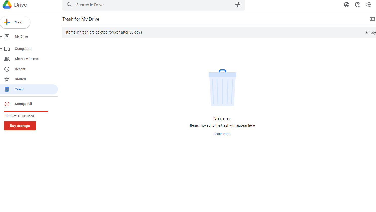
Task: Expand the Computers tree item
Action: pos(1,48)
